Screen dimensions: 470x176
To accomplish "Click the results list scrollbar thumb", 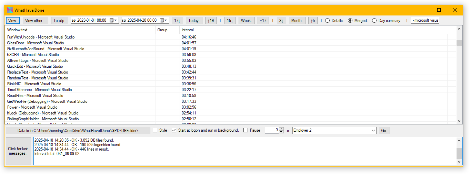I will 459,43.
